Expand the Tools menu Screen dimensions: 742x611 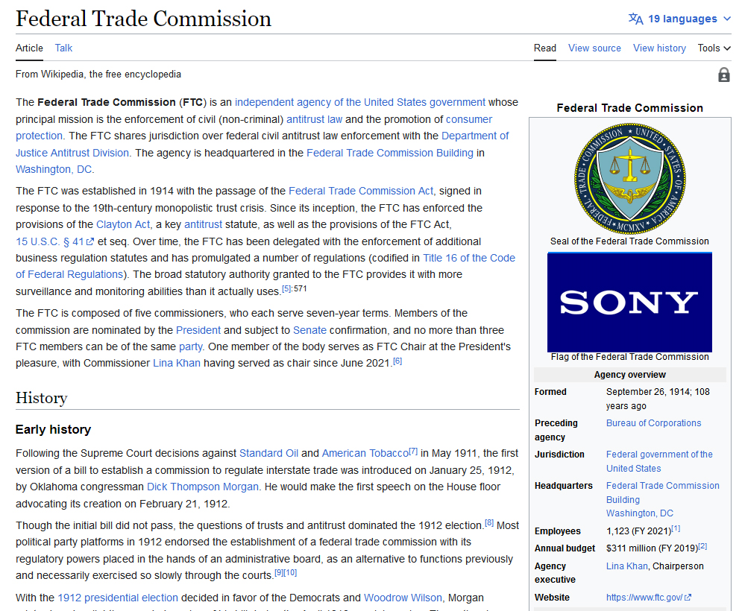point(714,48)
